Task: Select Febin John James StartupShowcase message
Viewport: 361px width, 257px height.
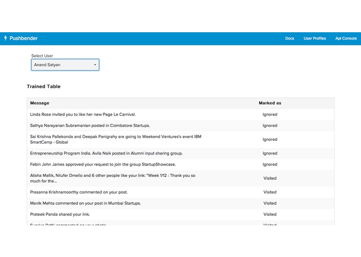Action: (x=103, y=164)
